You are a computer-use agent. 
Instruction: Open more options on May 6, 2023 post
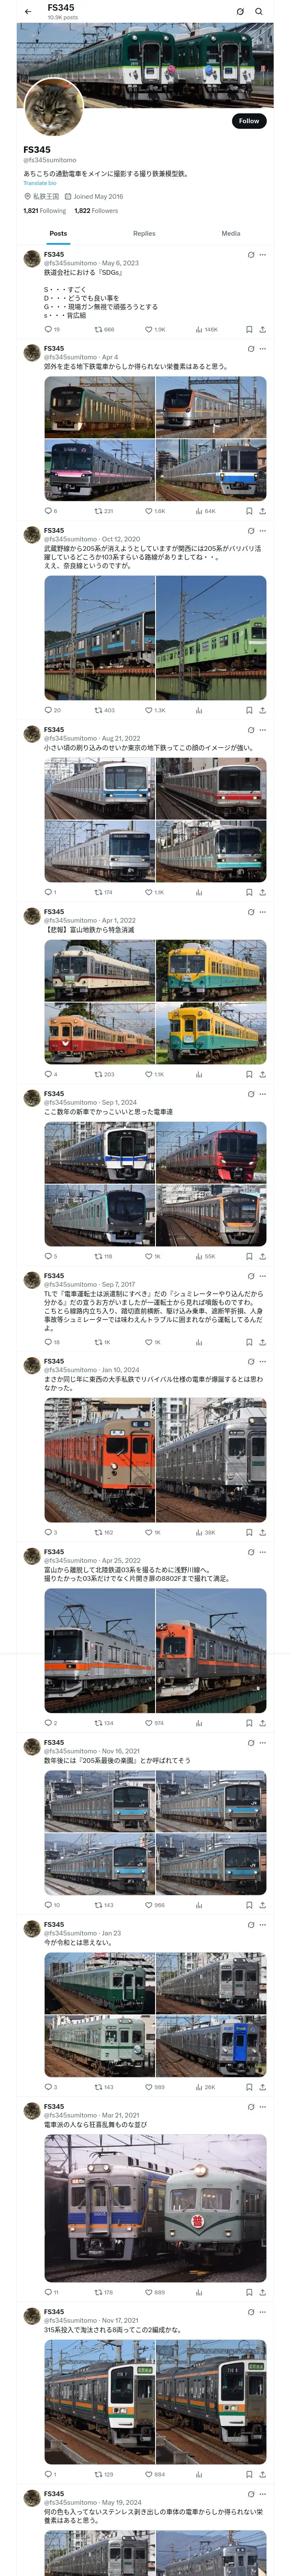[x=263, y=255]
